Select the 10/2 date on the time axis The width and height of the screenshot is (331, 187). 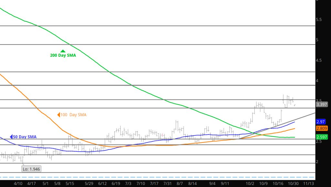tap(250, 183)
